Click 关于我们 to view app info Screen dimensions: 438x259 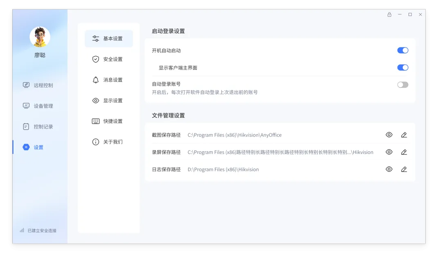[108, 142]
